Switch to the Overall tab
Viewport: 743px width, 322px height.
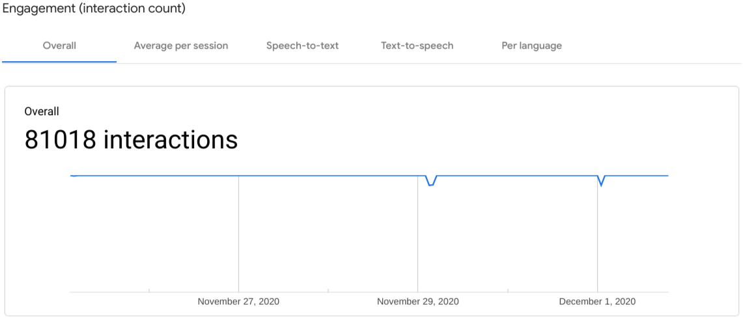(x=59, y=46)
